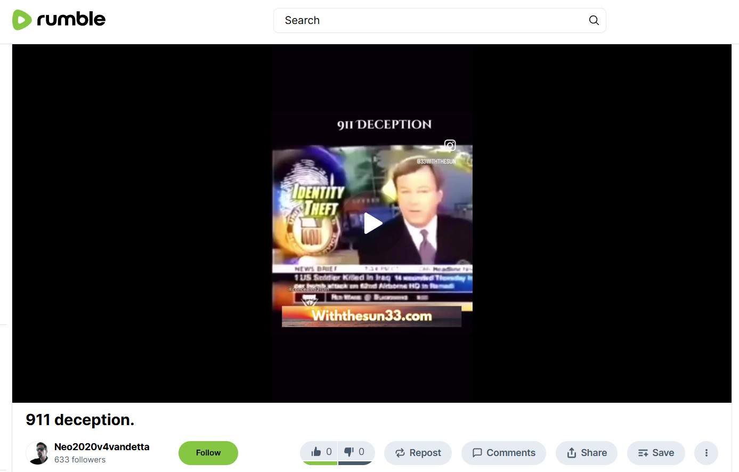739x472 pixels.
Task: Like the video with thumbs up
Action: point(319,452)
